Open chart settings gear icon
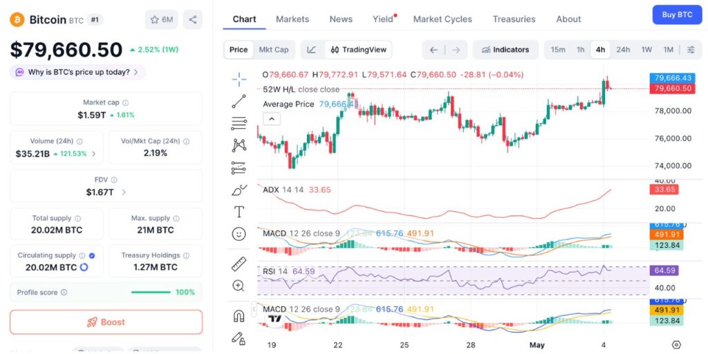708x354 pixels. (x=676, y=345)
